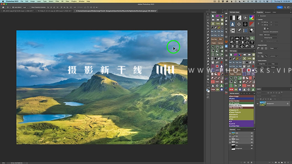Click the new folder icon in Layers footer
292x164 pixels.
pos(282,162)
